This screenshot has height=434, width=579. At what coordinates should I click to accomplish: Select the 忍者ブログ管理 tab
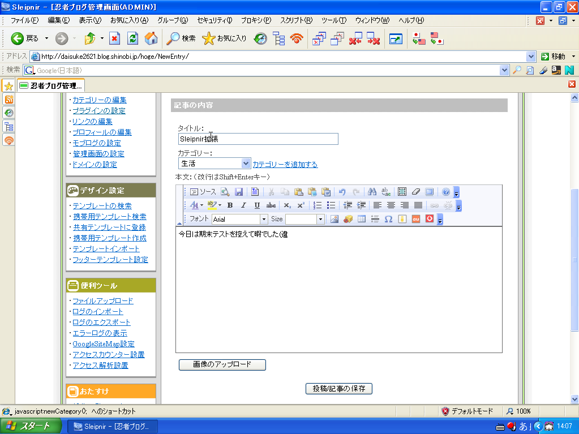51,85
